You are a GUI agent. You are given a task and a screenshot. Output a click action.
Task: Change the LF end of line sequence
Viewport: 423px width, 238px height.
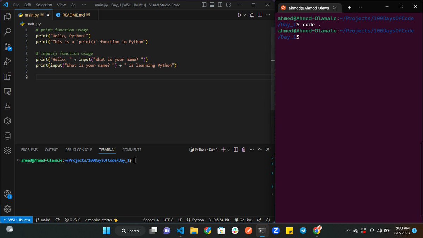[180, 220]
